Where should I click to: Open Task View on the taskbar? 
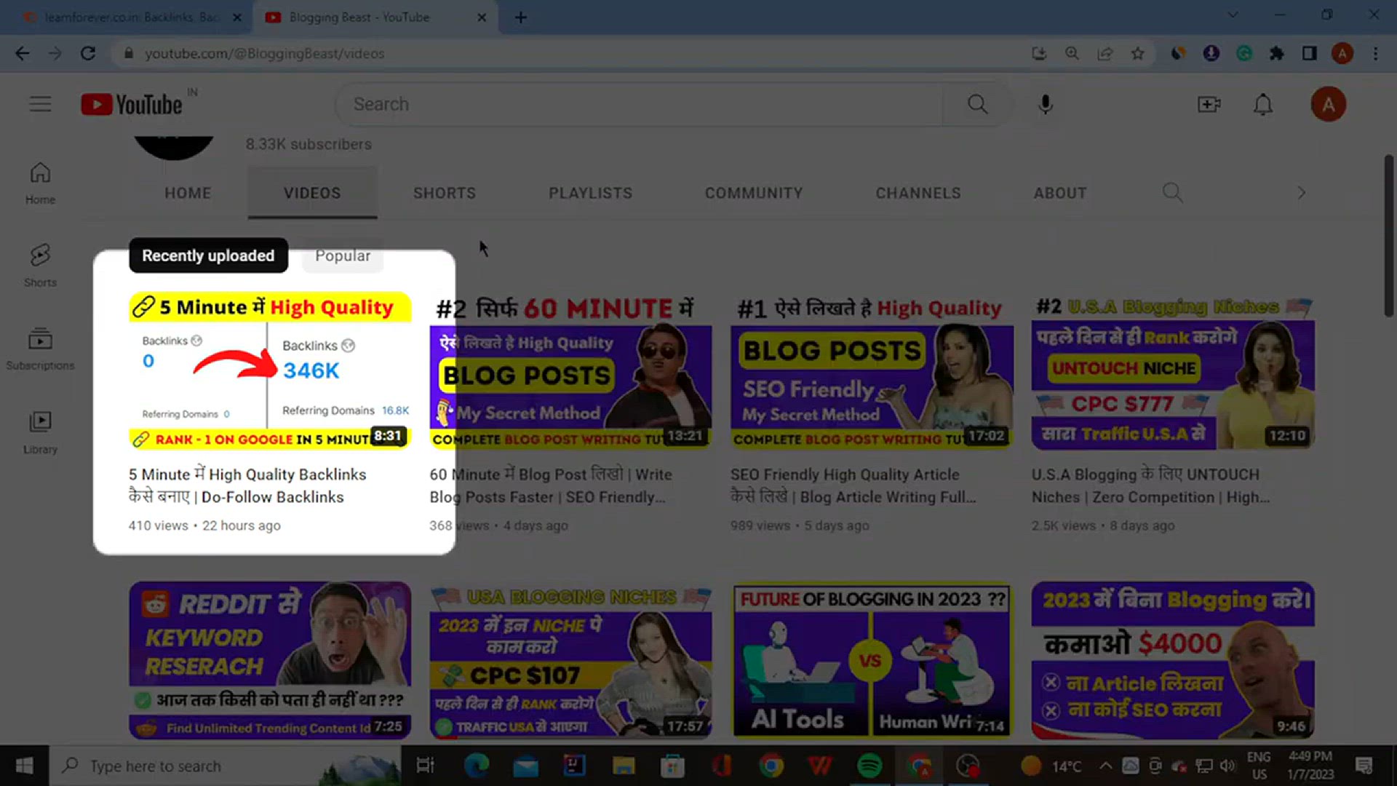(x=425, y=766)
